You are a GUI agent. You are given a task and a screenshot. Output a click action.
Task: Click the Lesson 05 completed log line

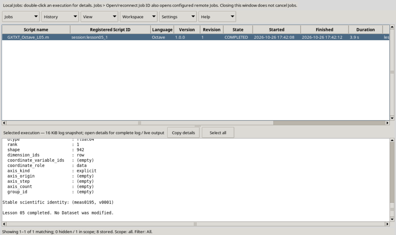(x=58, y=213)
